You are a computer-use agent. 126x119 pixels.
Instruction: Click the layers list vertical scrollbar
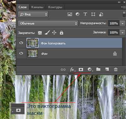click(124, 52)
